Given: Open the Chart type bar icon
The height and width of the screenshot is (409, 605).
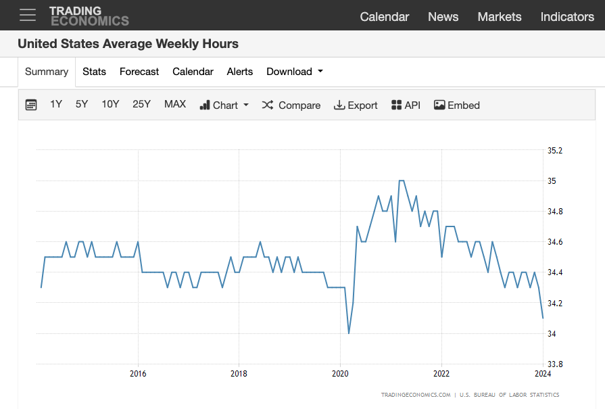Looking at the screenshot, I should pos(205,105).
